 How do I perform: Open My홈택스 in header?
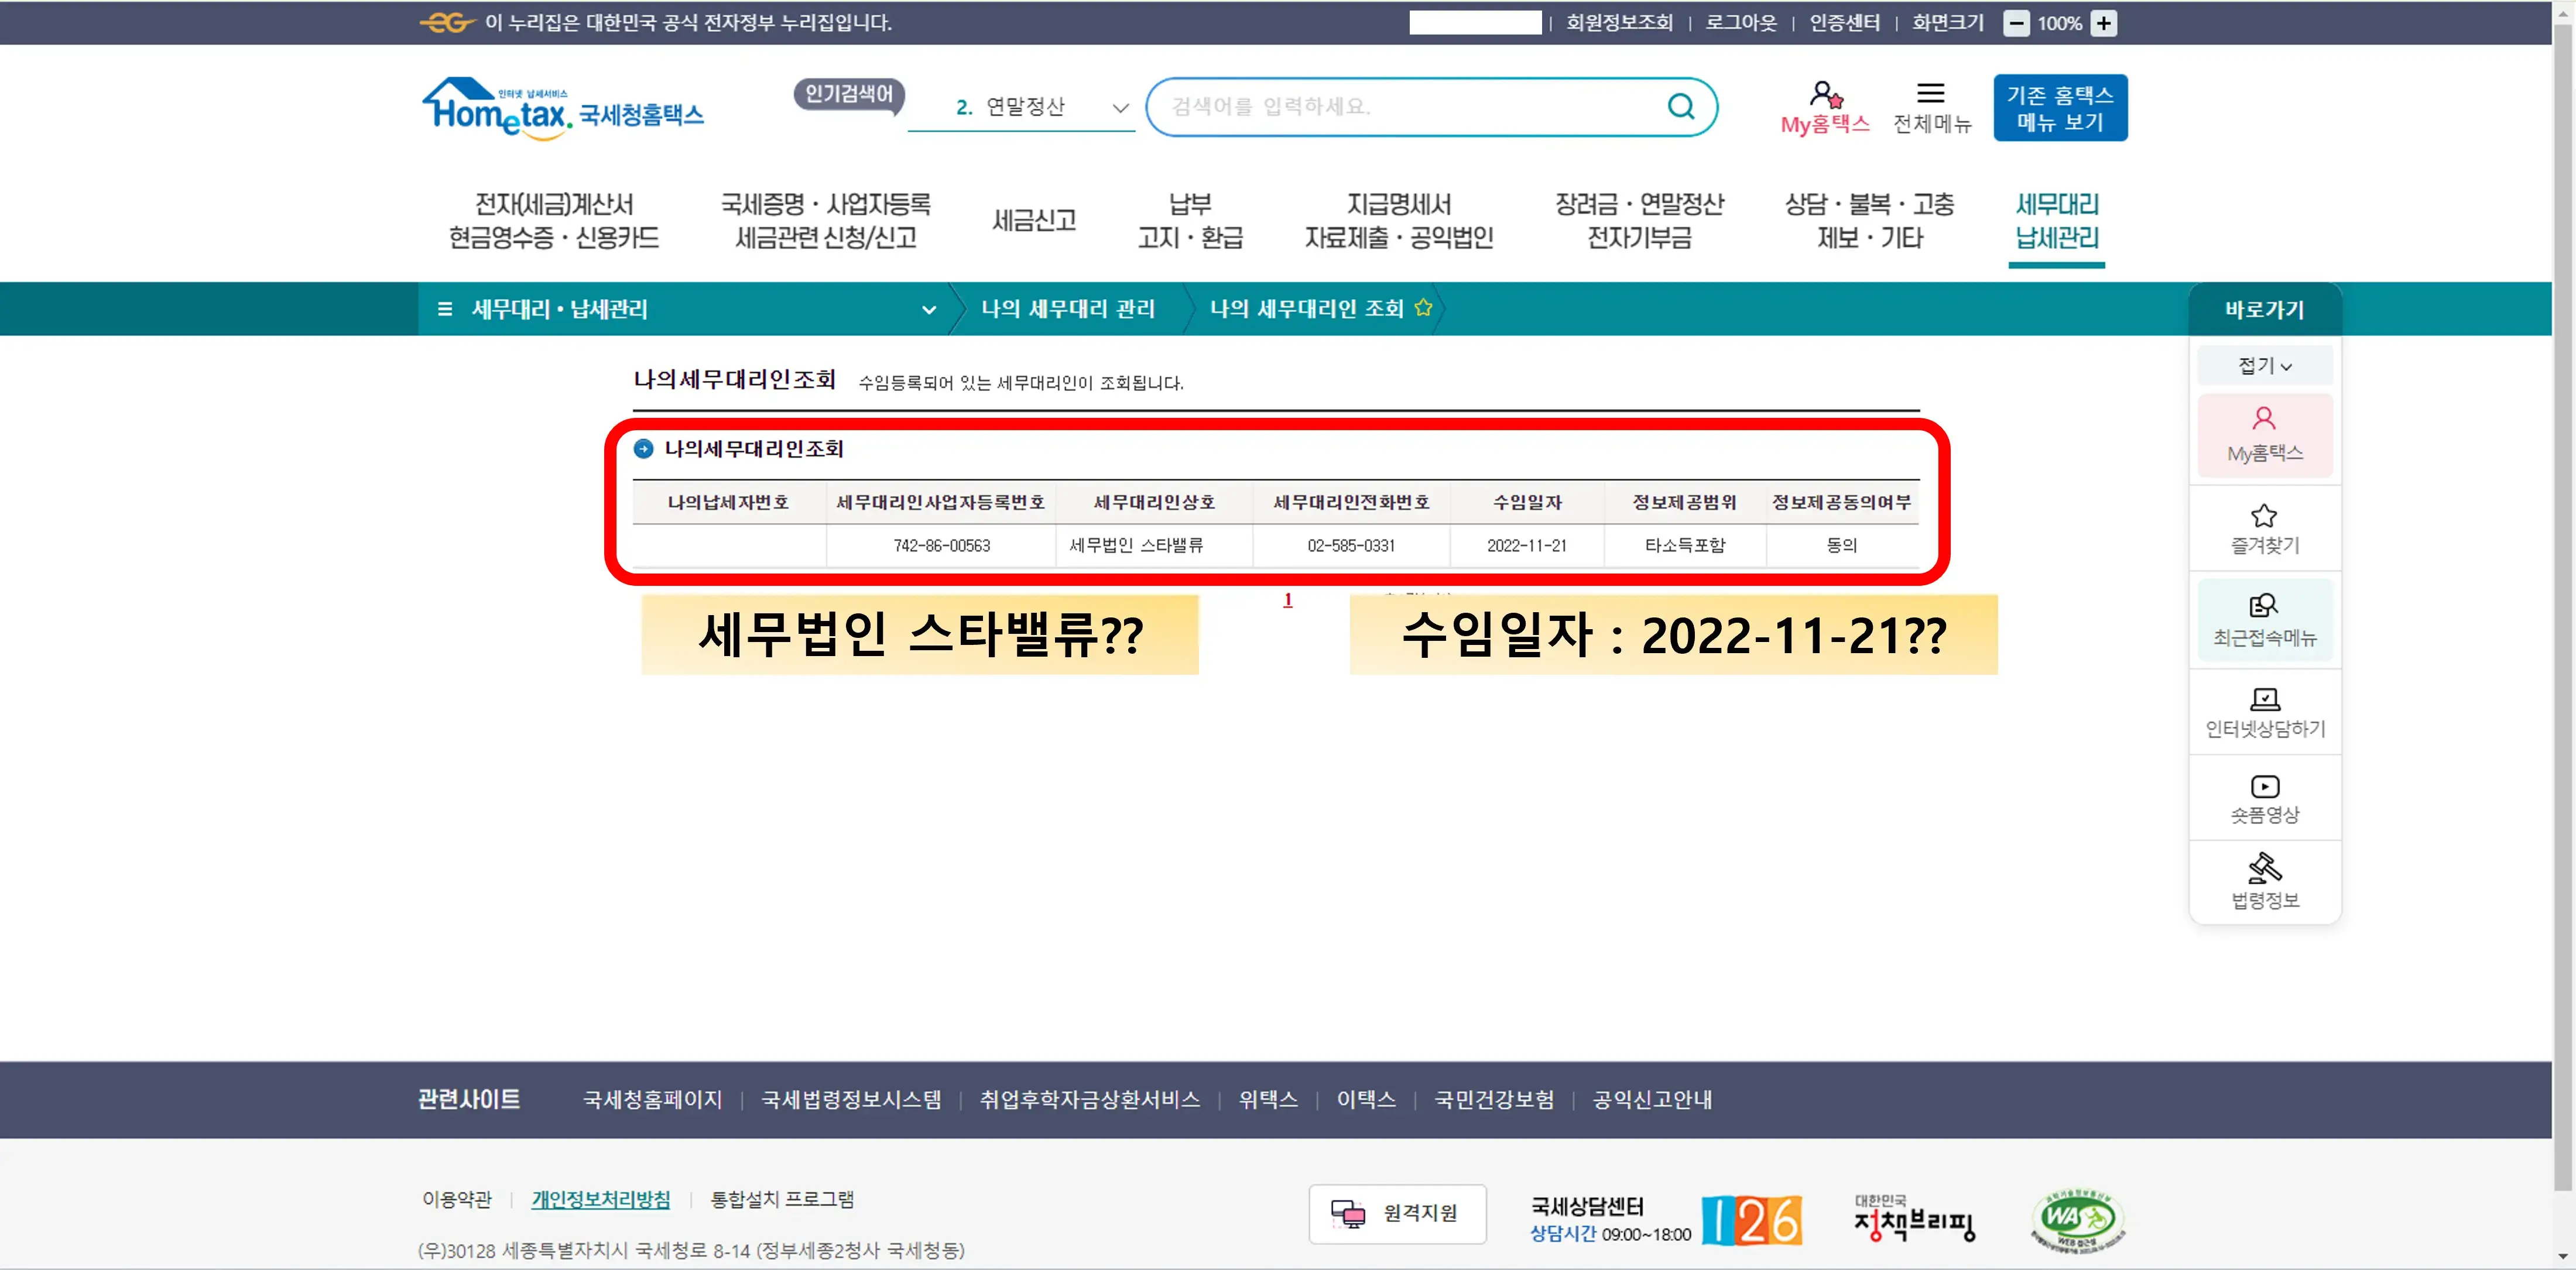coord(1825,107)
